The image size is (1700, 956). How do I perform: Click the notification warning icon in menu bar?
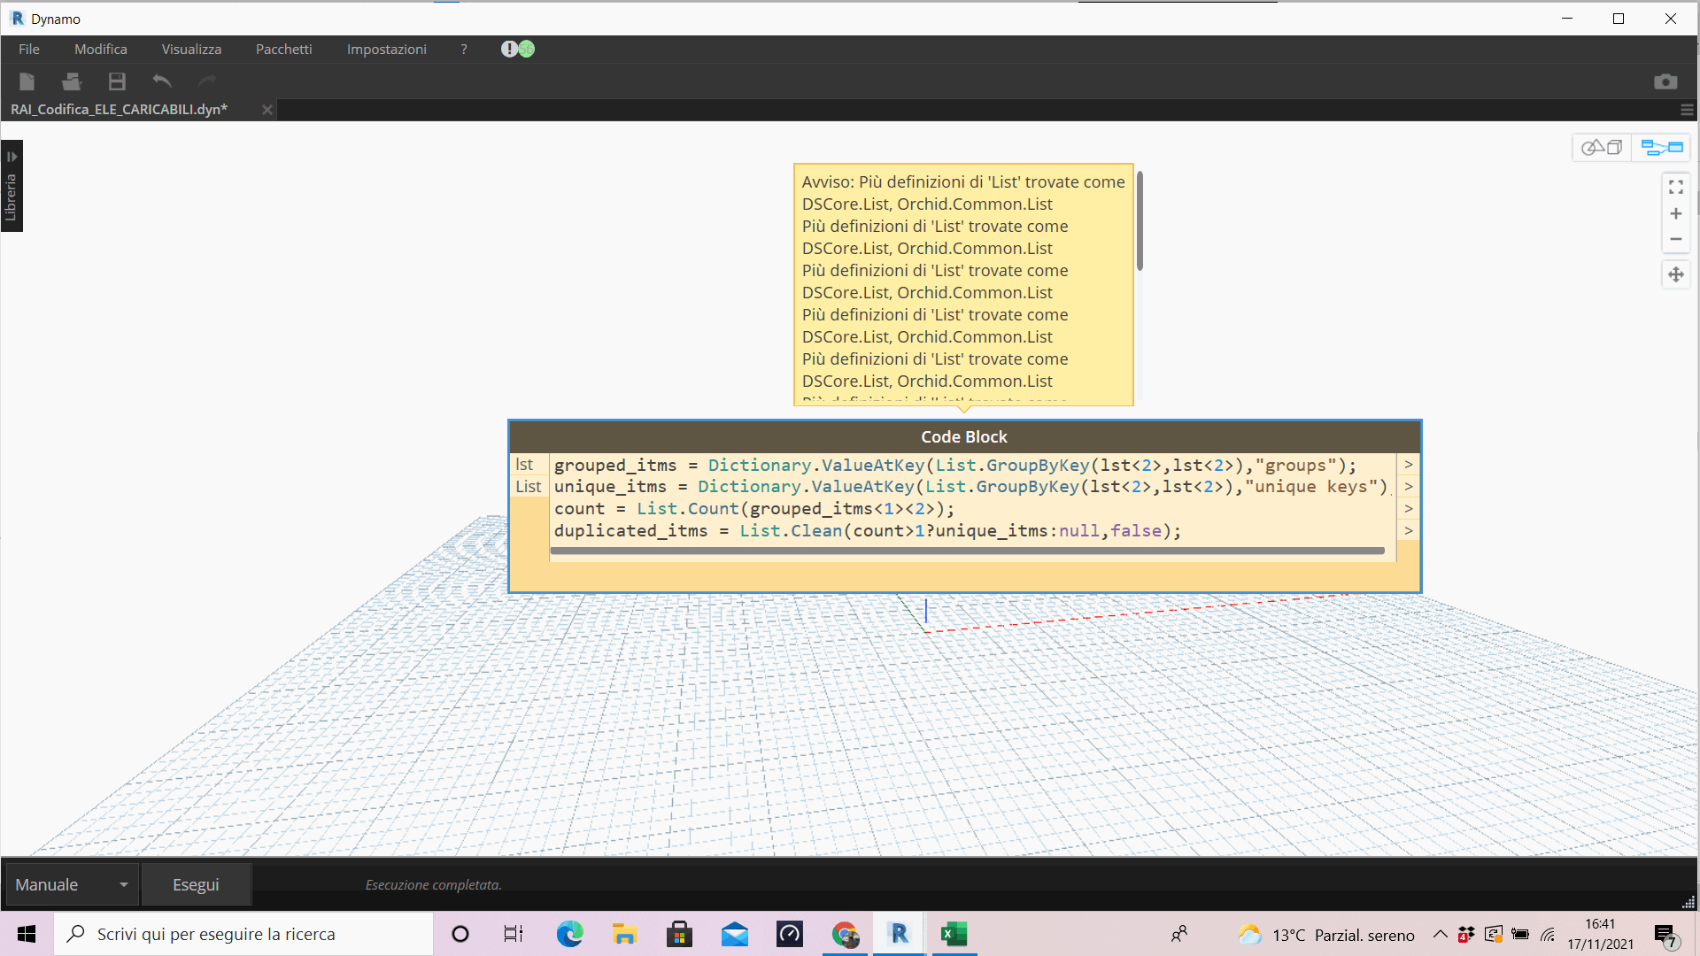509,50
